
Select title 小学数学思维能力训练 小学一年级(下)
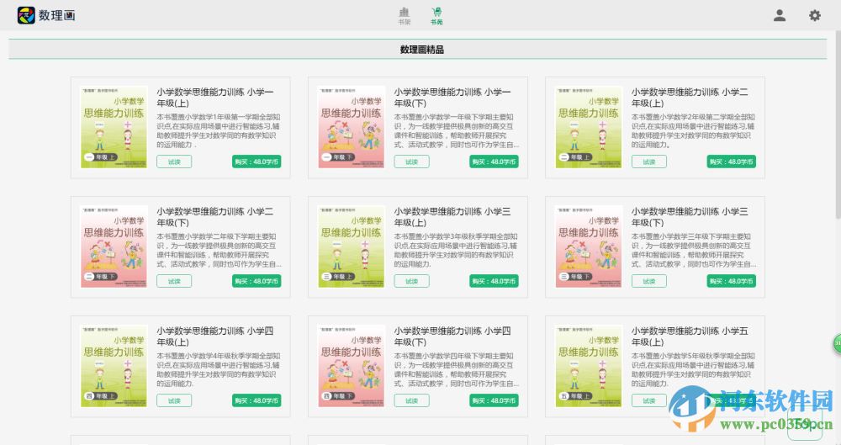(452, 98)
